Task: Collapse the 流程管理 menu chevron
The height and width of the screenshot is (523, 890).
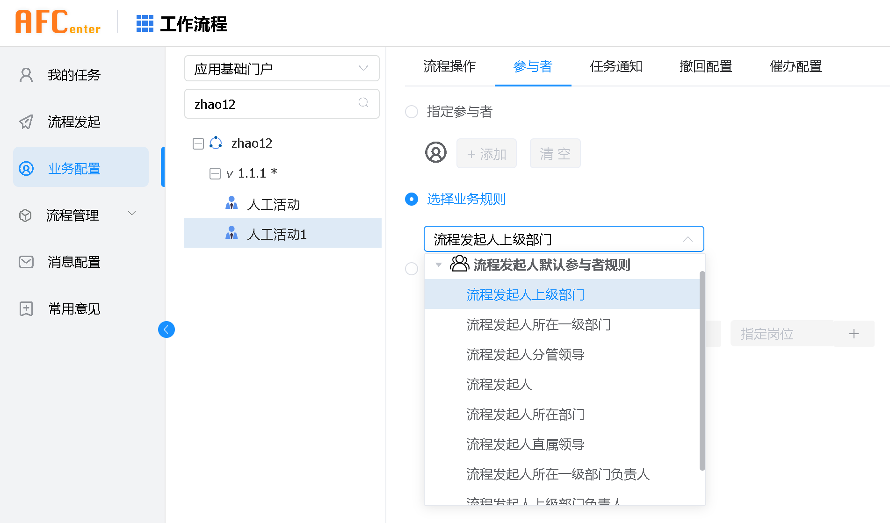Action: 132,213
